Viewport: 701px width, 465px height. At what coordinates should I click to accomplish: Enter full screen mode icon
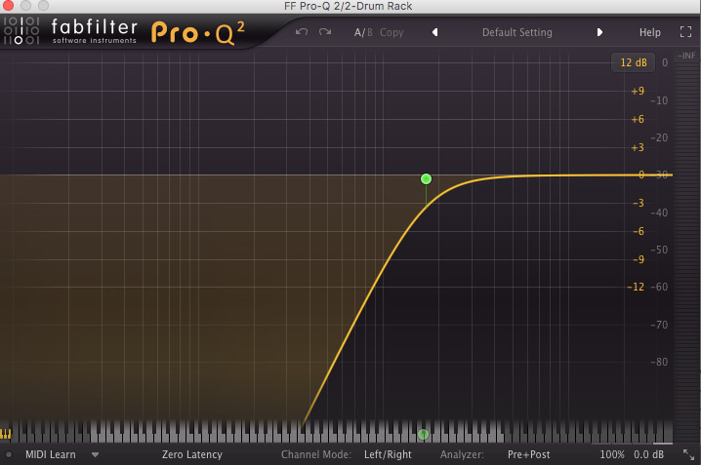pos(685,32)
